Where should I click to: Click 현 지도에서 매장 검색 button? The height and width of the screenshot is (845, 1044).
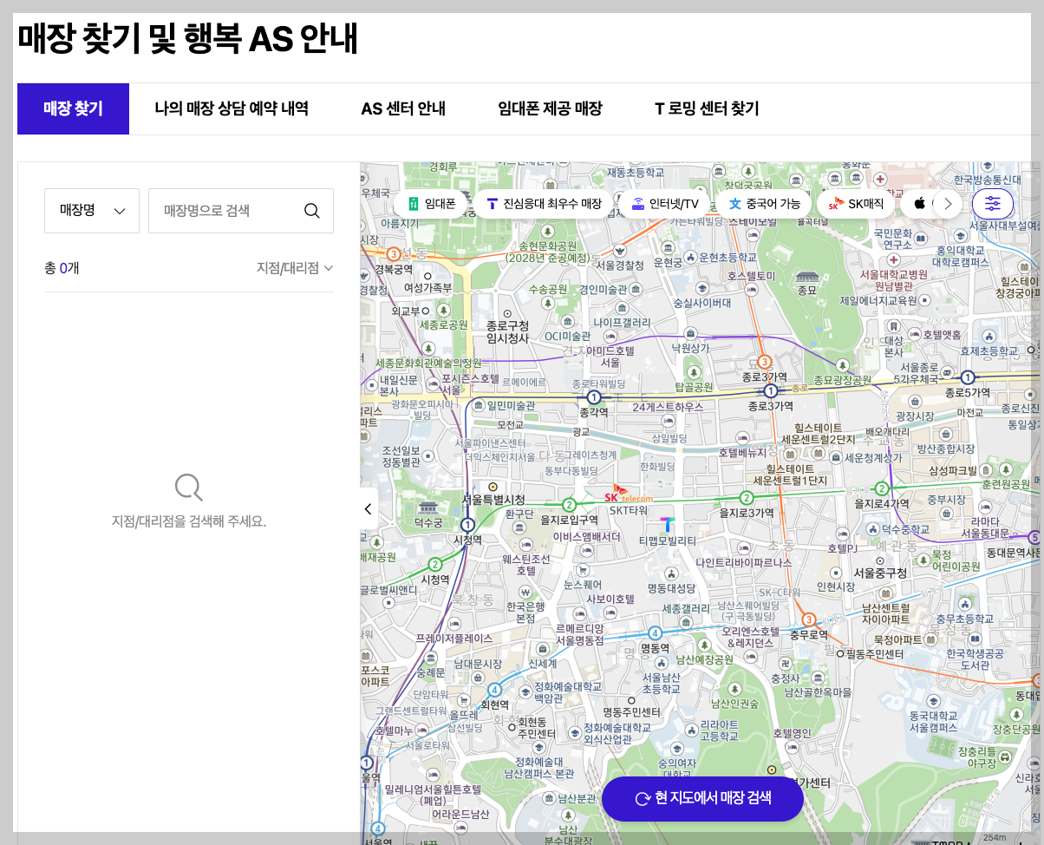click(x=702, y=798)
